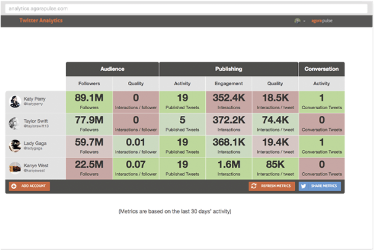374x250 pixels.
Task: Click Taylor Swift's 0 Conversation Tweets cell
Action: 321,124
